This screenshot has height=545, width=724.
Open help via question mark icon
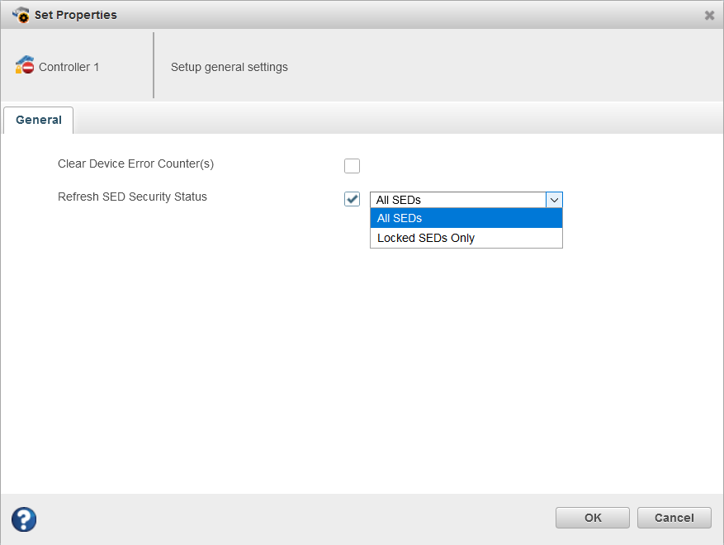click(x=24, y=519)
